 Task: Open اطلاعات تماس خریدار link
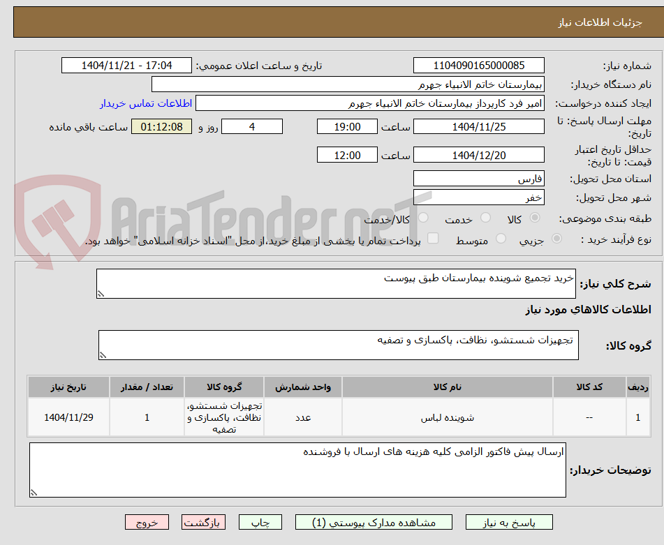(x=146, y=103)
